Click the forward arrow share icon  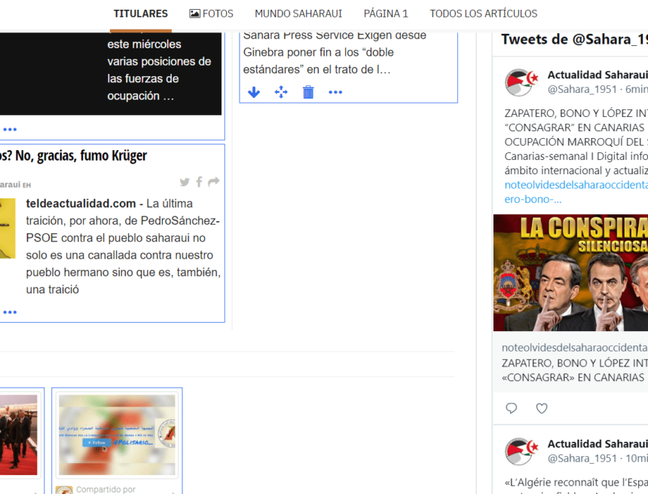pos(212,182)
